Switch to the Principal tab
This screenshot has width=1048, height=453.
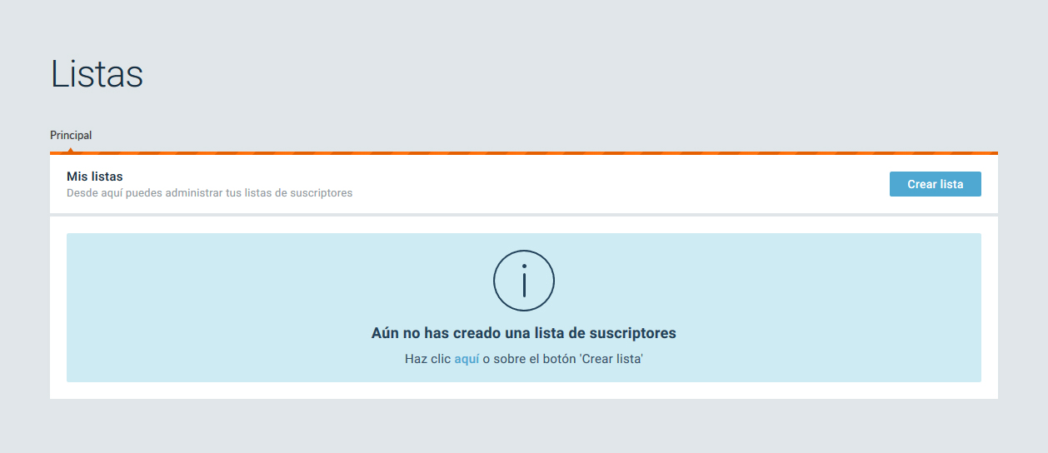pos(71,135)
